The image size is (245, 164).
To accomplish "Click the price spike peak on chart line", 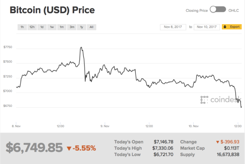I will [x=82, y=48].
